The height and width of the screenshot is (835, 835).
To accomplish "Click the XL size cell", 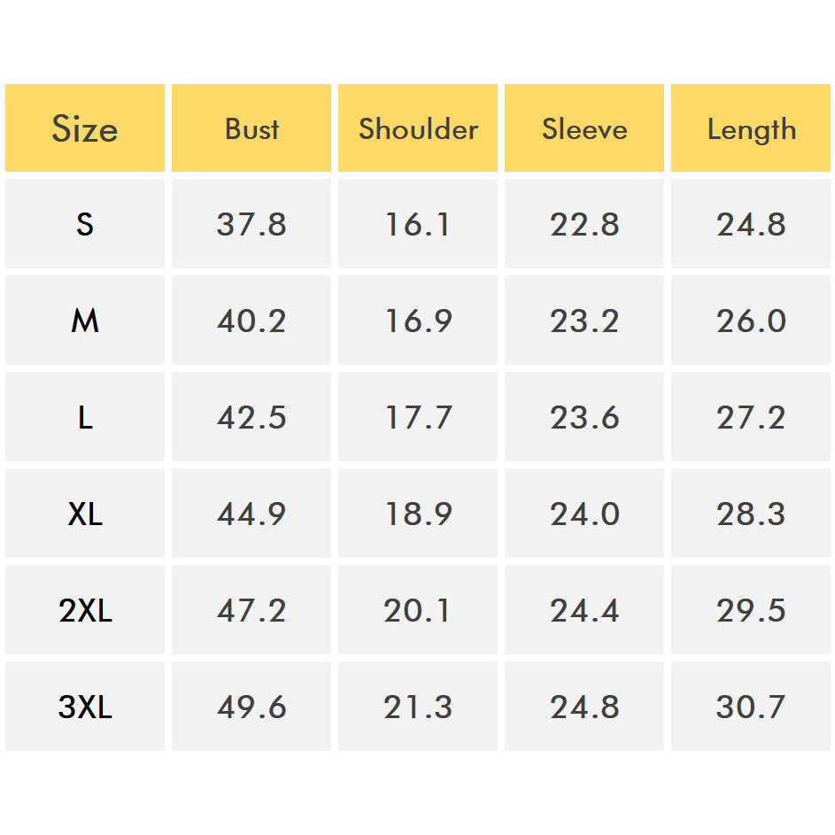I will click(85, 514).
